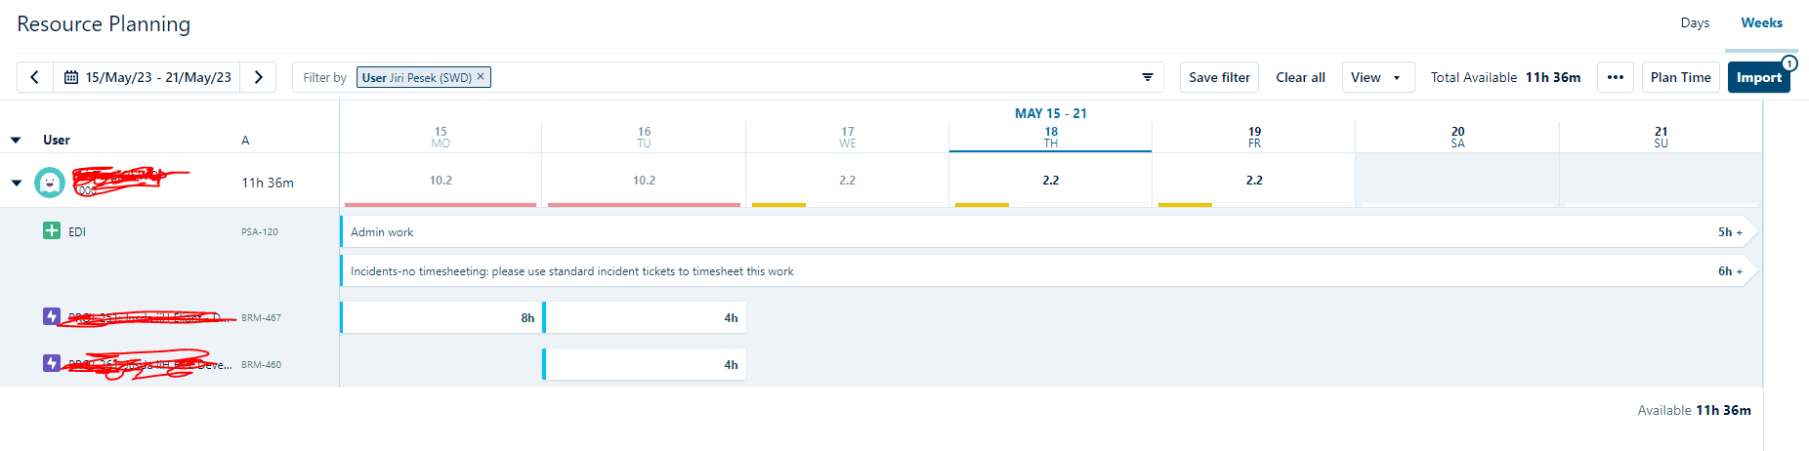Click the filter funnel icon
The width and height of the screenshot is (1809, 451).
1148,77
